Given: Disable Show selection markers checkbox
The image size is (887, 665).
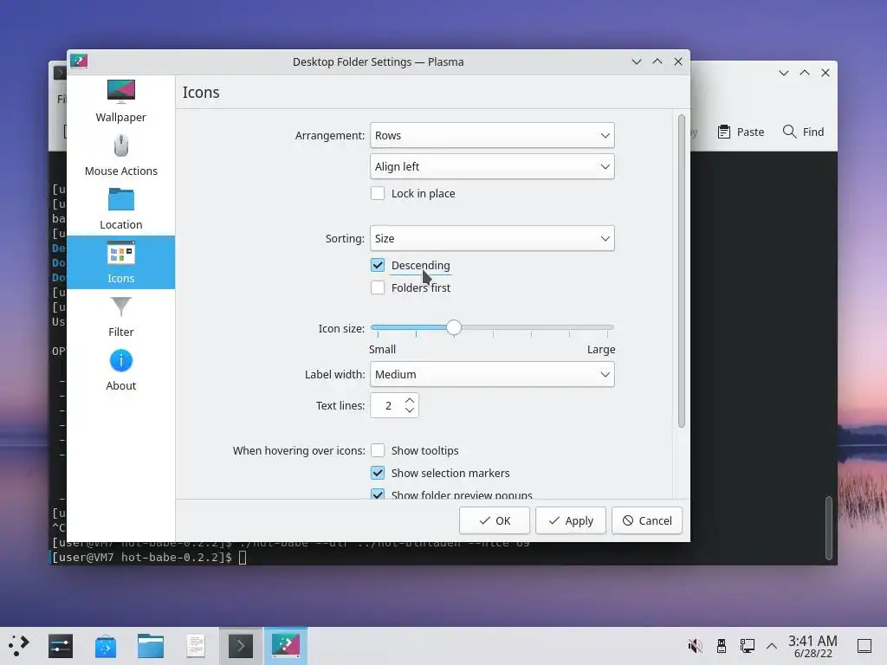Looking at the screenshot, I should click(378, 473).
